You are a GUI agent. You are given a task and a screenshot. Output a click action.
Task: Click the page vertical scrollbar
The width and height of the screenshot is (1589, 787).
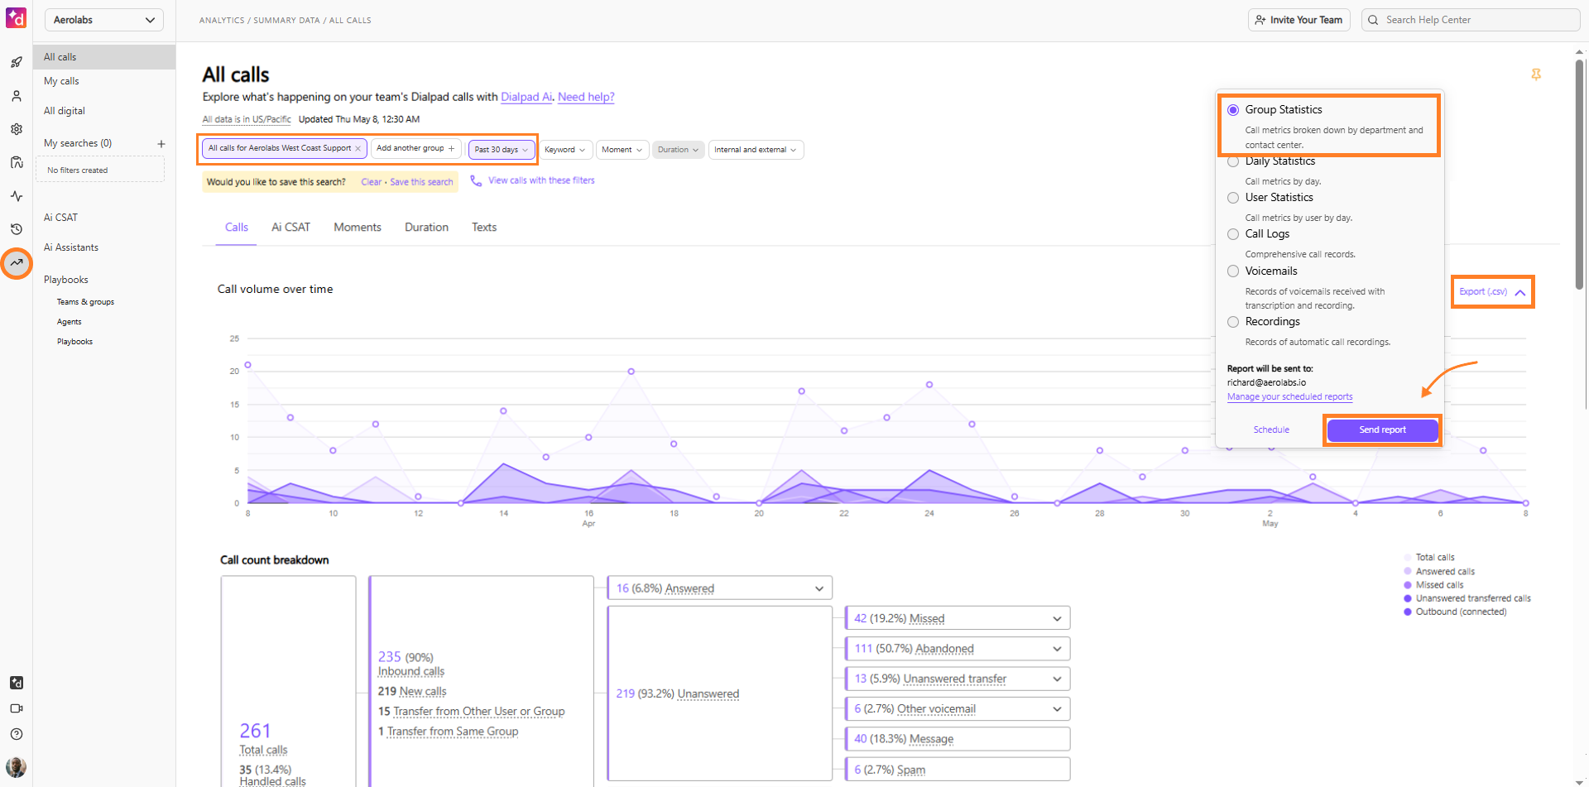click(x=1579, y=174)
